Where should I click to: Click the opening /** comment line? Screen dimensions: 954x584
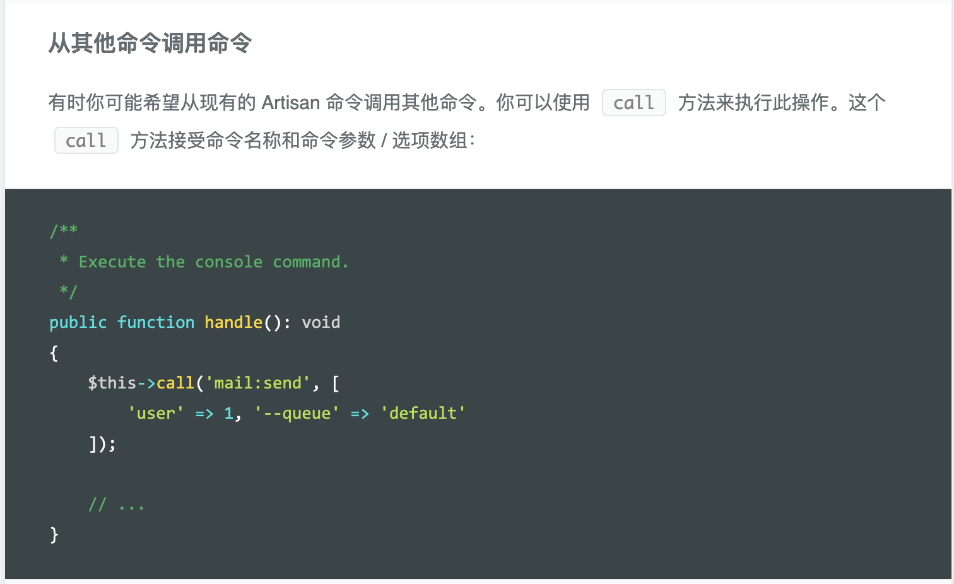click(x=64, y=231)
